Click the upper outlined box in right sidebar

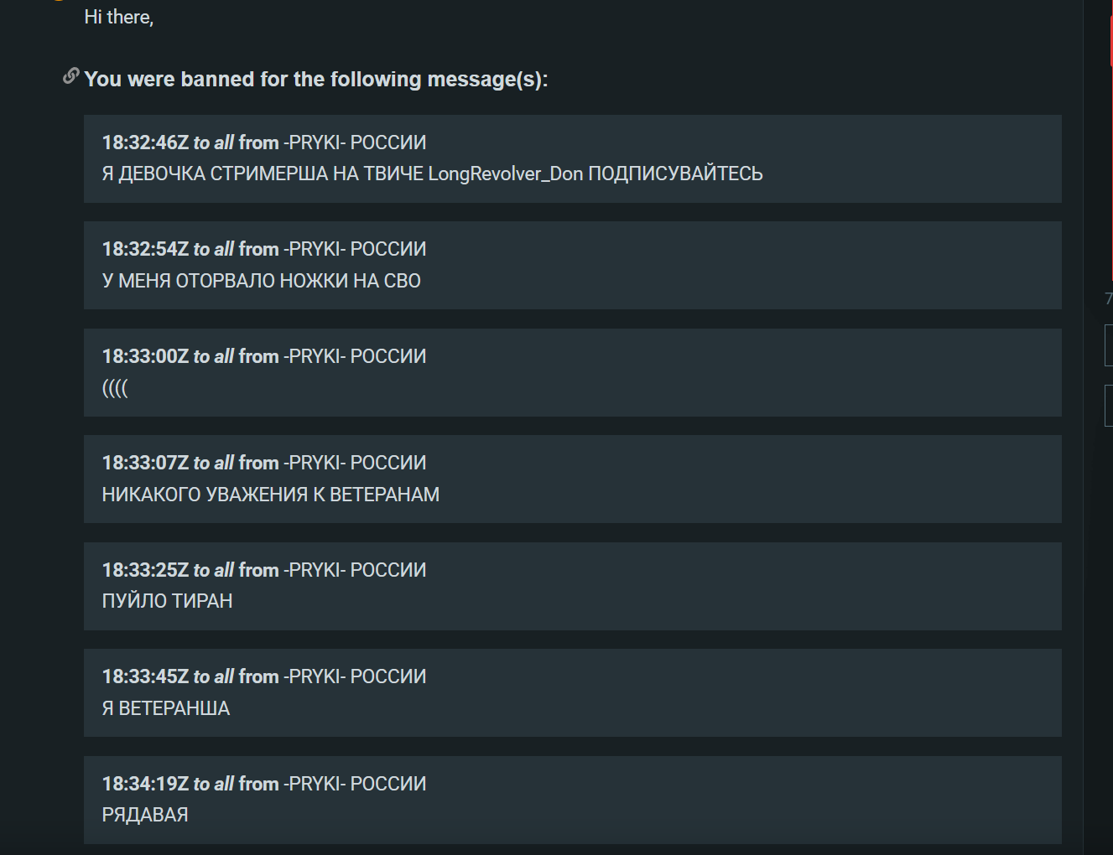coord(1109,345)
